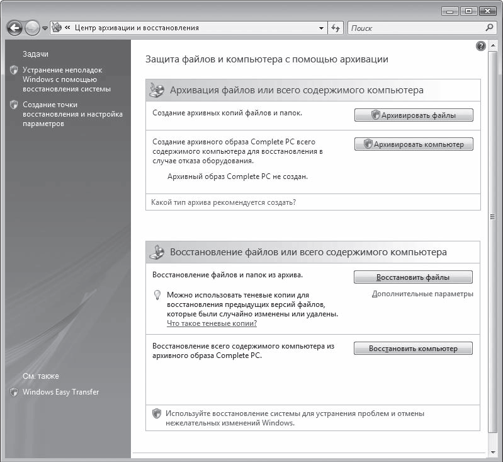503x462 pixels.
Task: Click the vertical scrollbar down arrow
Action: pyautogui.click(x=493, y=452)
